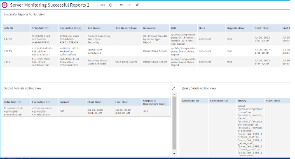Viewport: 295px width, 159px height.
Task: Open the embed code icon
Action: [103, 5]
